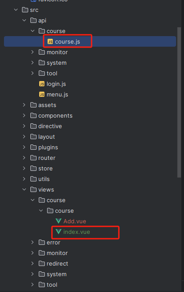Expand the components folder chevron
The height and width of the screenshot is (292, 184).
pos(24,115)
